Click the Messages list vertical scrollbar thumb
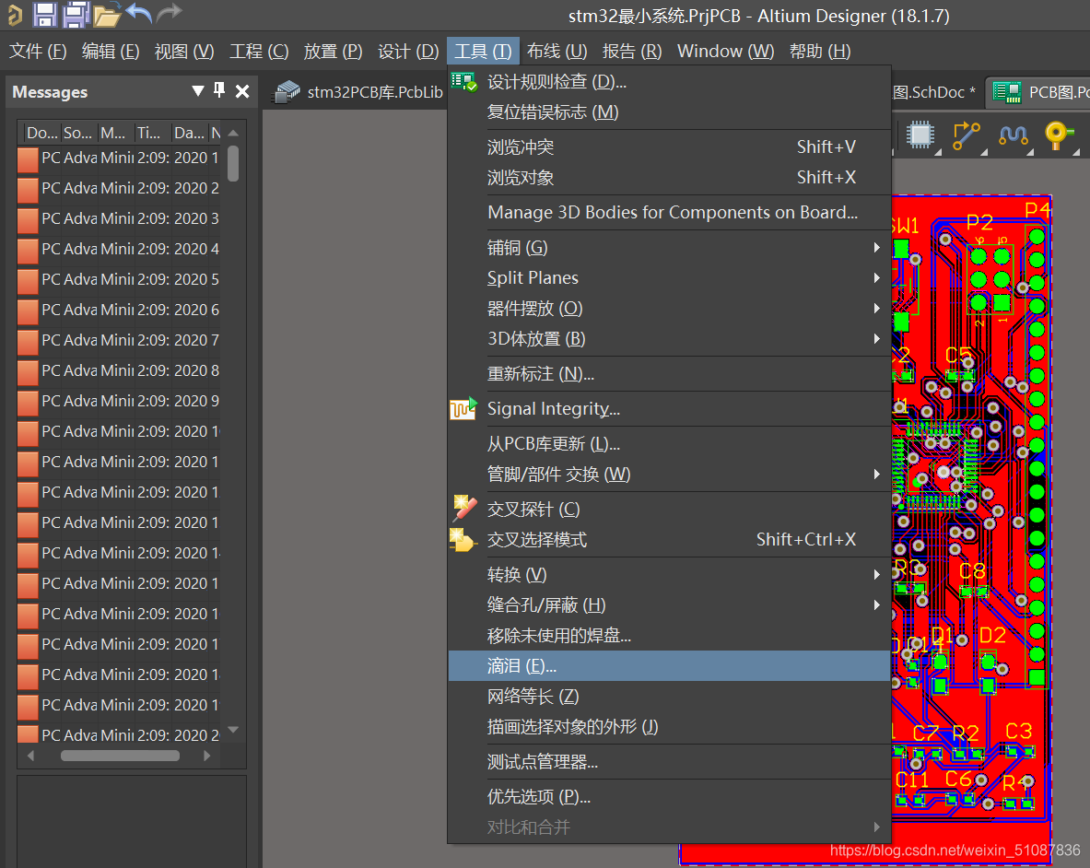This screenshot has height=868, width=1090. 233,163
